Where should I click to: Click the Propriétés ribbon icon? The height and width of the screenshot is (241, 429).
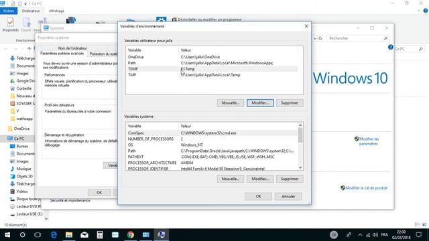tap(11, 25)
